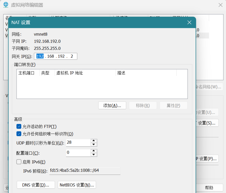Click 设置(S)... button in background window

[x=207, y=123]
